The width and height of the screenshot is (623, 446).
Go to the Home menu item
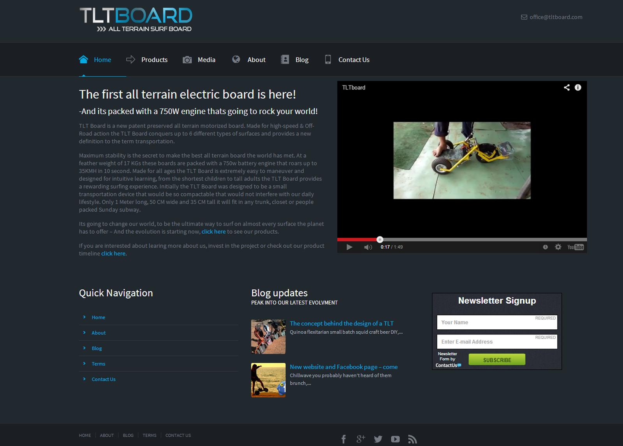point(102,60)
